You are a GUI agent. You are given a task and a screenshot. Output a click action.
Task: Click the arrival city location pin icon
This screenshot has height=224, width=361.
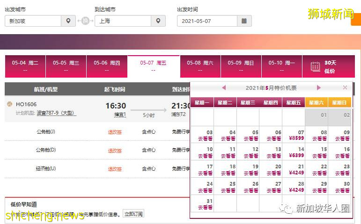158,21
